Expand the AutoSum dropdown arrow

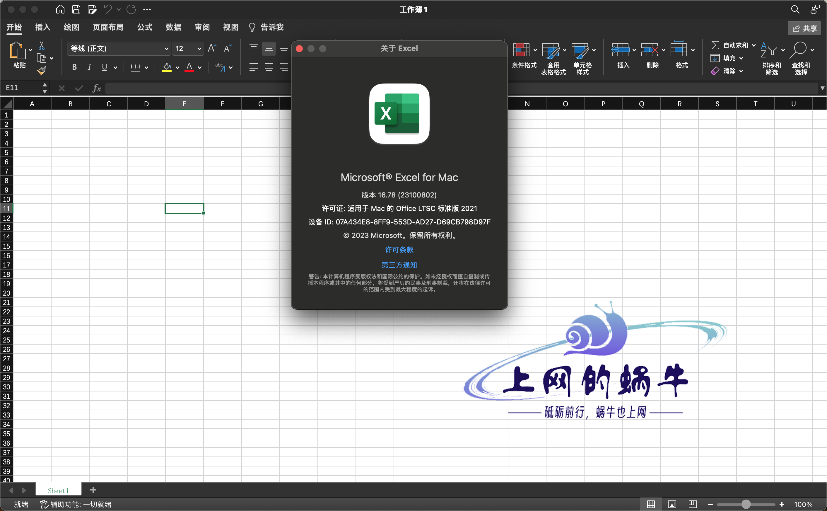click(x=754, y=45)
